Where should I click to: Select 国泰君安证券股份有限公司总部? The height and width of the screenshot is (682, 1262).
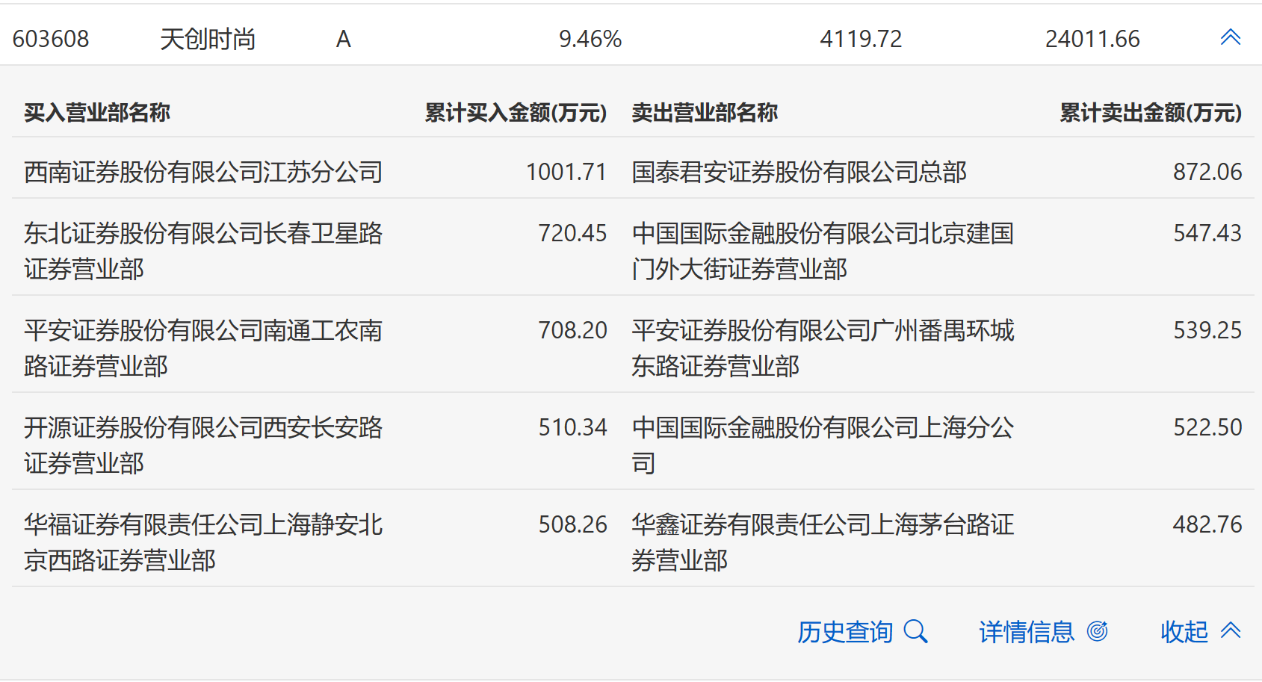799,172
